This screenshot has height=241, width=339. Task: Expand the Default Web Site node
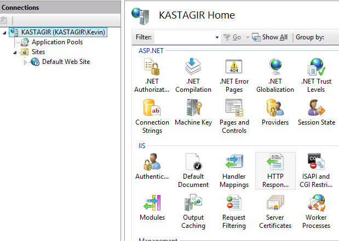(25, 62)
